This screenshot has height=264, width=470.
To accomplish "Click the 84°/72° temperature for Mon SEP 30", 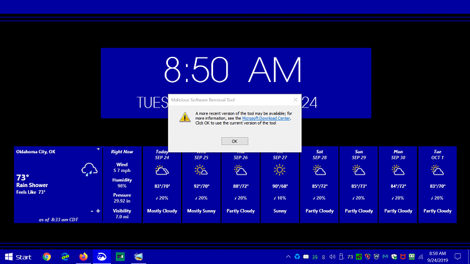I will tap(398, 186).
